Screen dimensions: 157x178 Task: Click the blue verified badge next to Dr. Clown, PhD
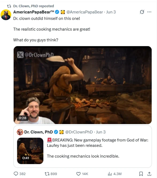tap(56, 132)
